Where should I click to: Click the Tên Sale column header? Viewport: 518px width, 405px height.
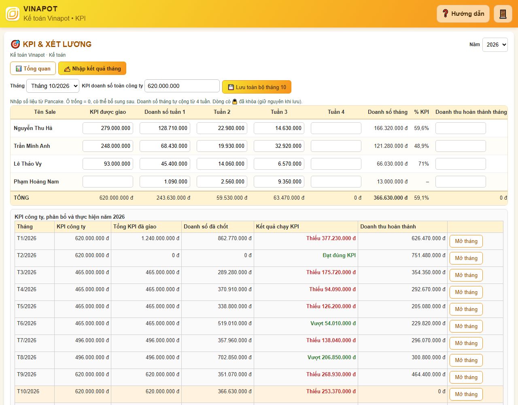coord(45,112)
